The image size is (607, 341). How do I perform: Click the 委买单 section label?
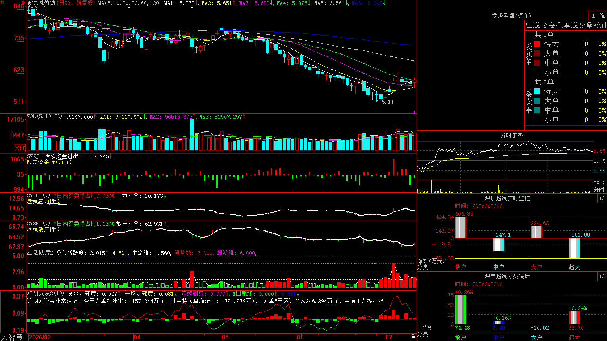[529, 54]
